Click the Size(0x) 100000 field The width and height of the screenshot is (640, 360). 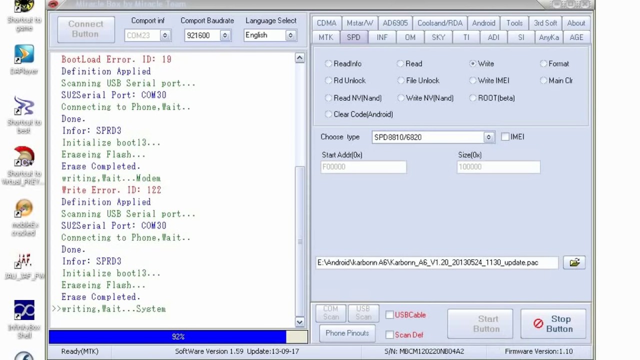click(498, 167)
